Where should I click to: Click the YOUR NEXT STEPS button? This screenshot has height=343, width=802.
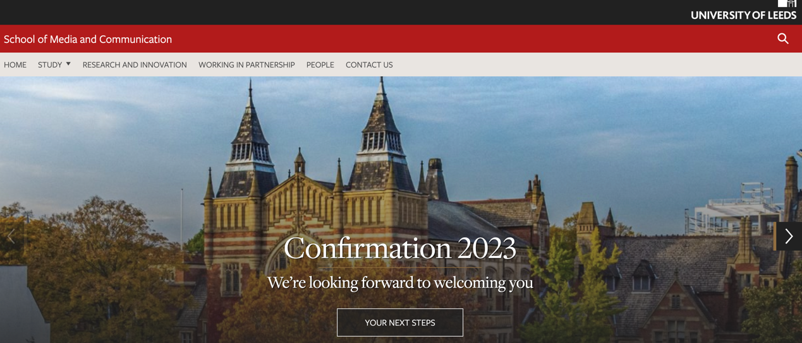400,322
